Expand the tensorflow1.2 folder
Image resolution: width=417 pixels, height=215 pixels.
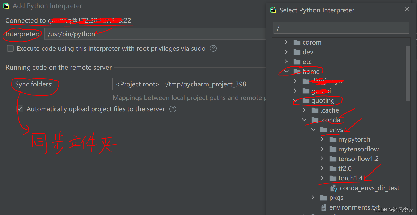point(322,158)
